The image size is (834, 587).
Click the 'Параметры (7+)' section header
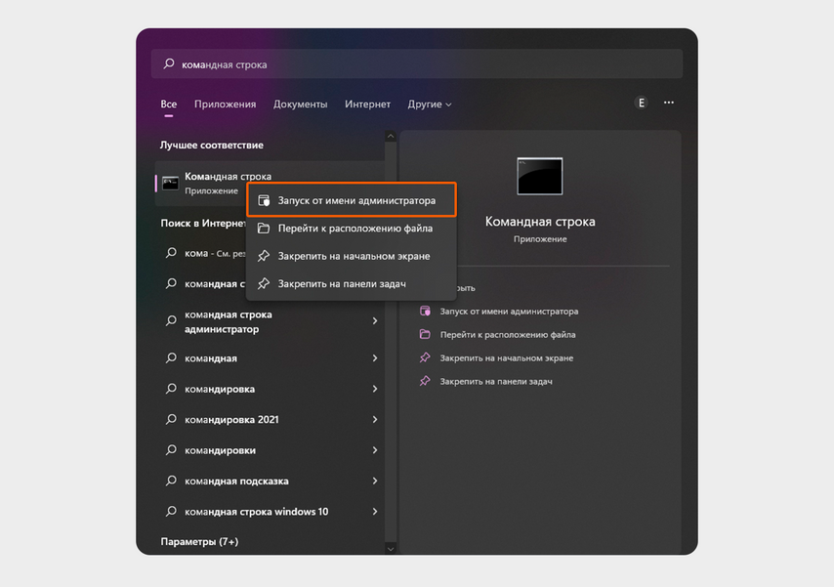199,542
